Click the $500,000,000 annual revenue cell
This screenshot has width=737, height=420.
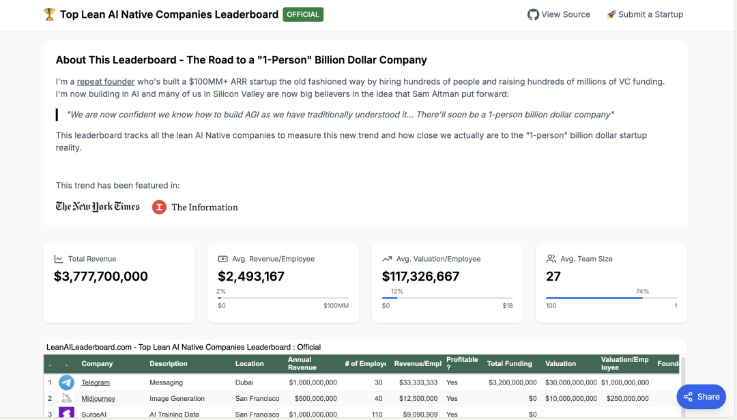316,398
